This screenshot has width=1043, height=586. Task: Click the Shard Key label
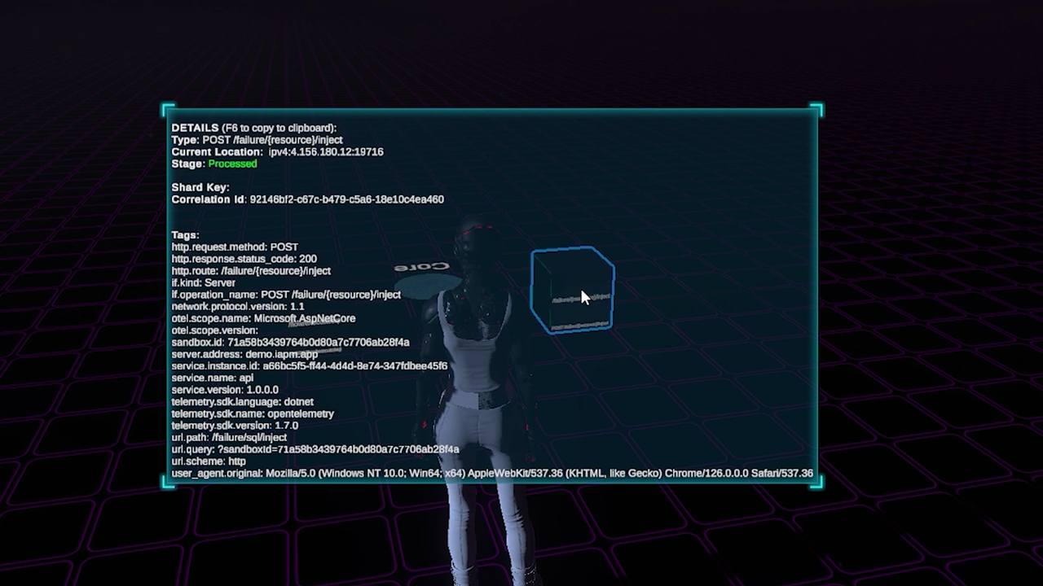[200, 187]
